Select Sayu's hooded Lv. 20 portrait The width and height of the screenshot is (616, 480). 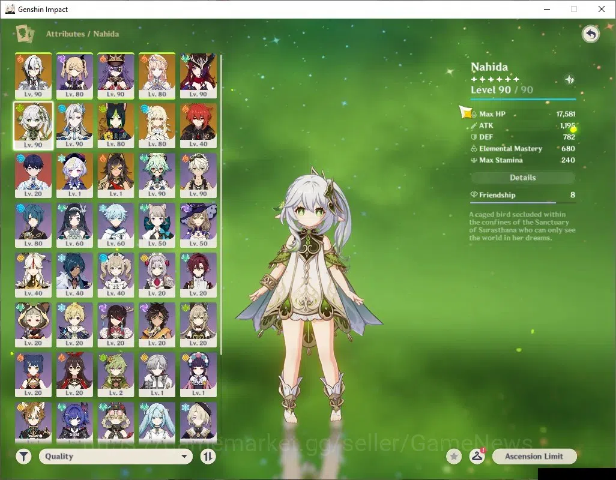coord(34,325)
